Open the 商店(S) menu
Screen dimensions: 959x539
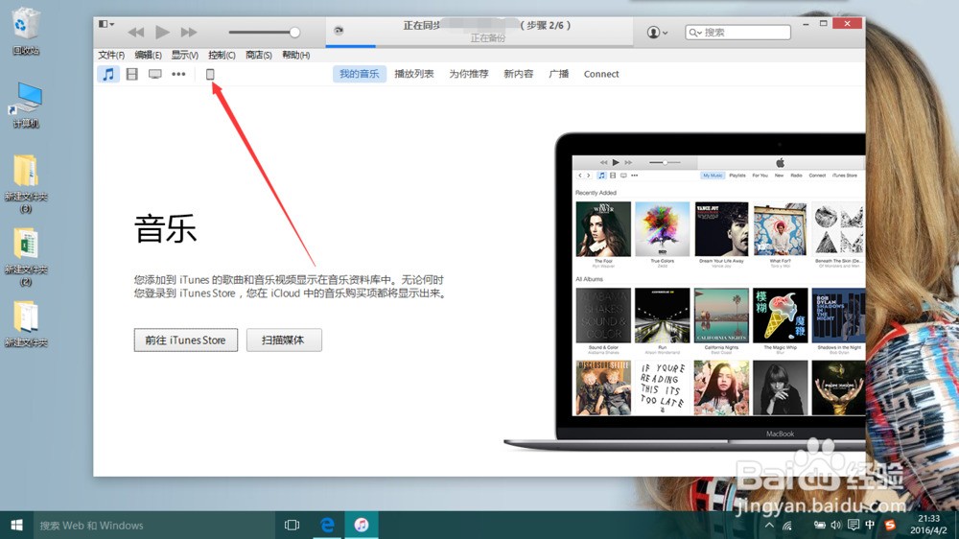259,55
